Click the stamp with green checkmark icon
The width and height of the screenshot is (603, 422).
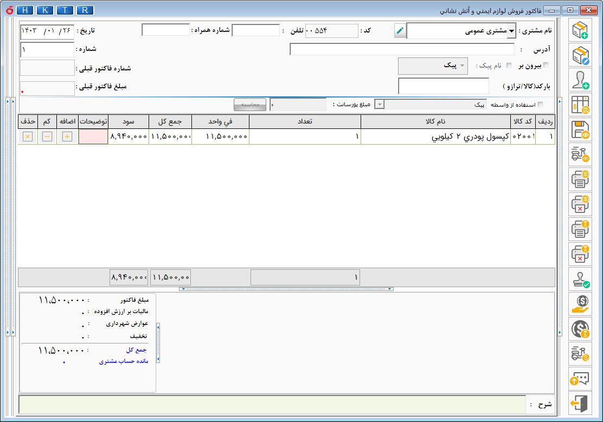pos(580,279)
